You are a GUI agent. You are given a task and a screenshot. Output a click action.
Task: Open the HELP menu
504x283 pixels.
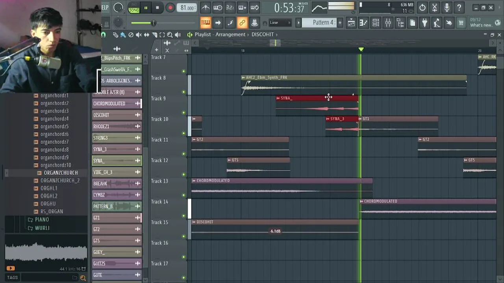pyautogui.click(x=105, y=7)
